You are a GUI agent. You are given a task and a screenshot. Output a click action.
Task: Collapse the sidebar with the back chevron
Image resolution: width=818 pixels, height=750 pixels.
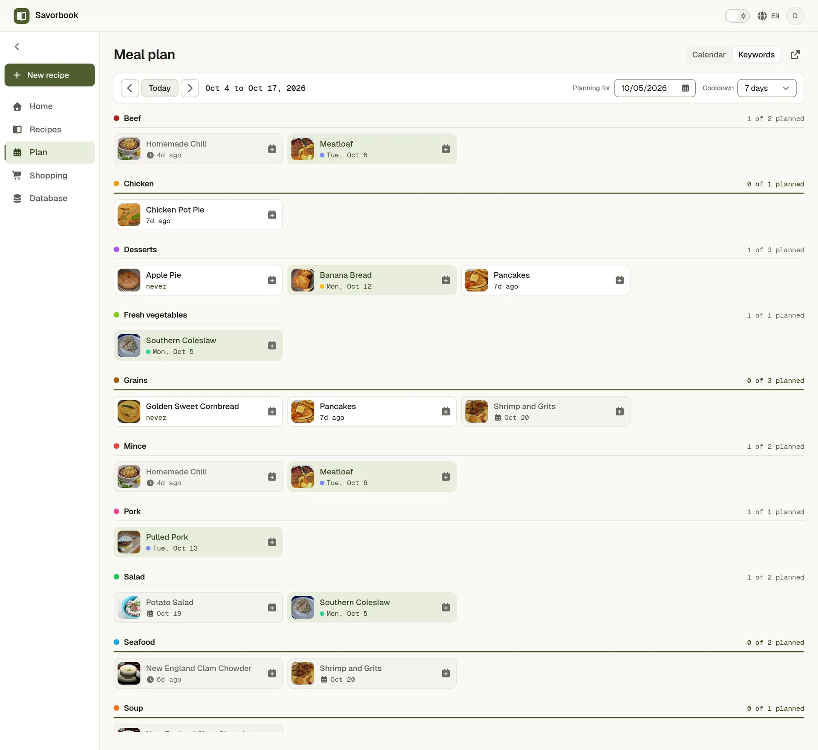(17, 46)
